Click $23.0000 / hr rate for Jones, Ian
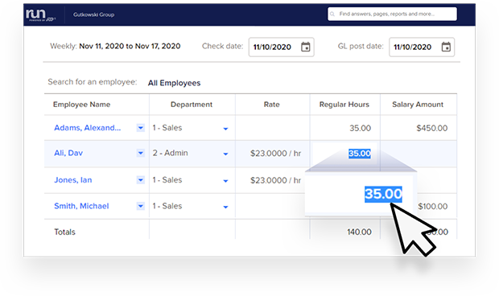 coord(275,180)
